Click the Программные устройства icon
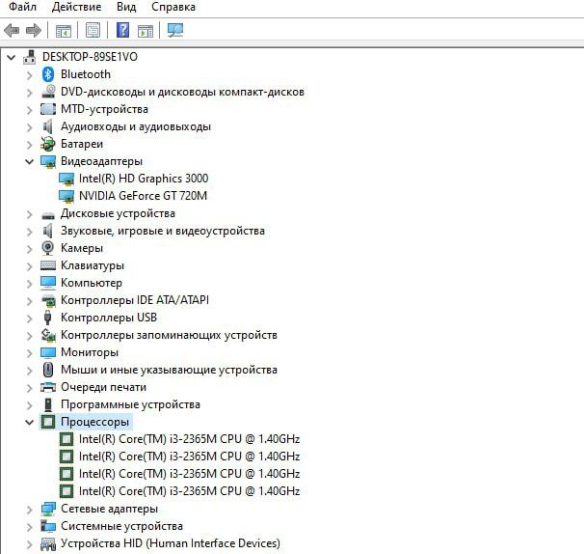584x554 pixels. coord(47,404)
